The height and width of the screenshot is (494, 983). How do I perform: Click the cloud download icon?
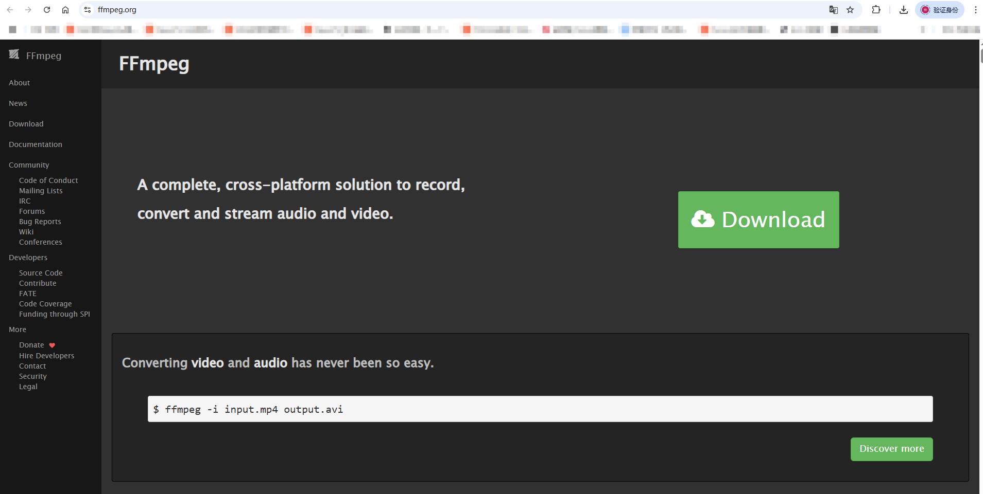coord(703,219)
